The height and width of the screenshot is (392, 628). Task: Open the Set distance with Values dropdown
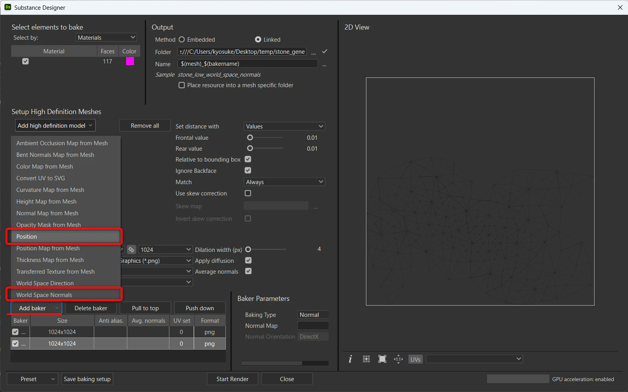click(285, 127)
